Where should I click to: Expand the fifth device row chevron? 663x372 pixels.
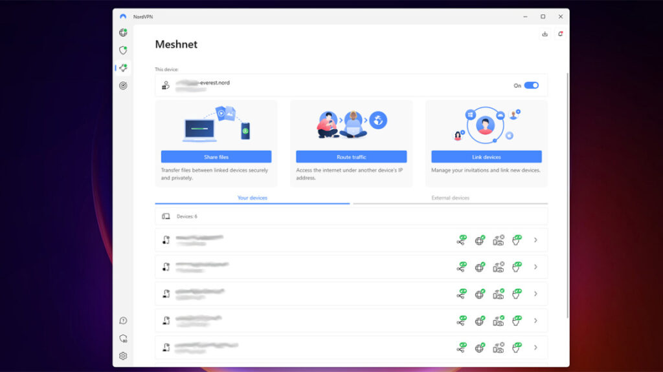coord(535,347)
